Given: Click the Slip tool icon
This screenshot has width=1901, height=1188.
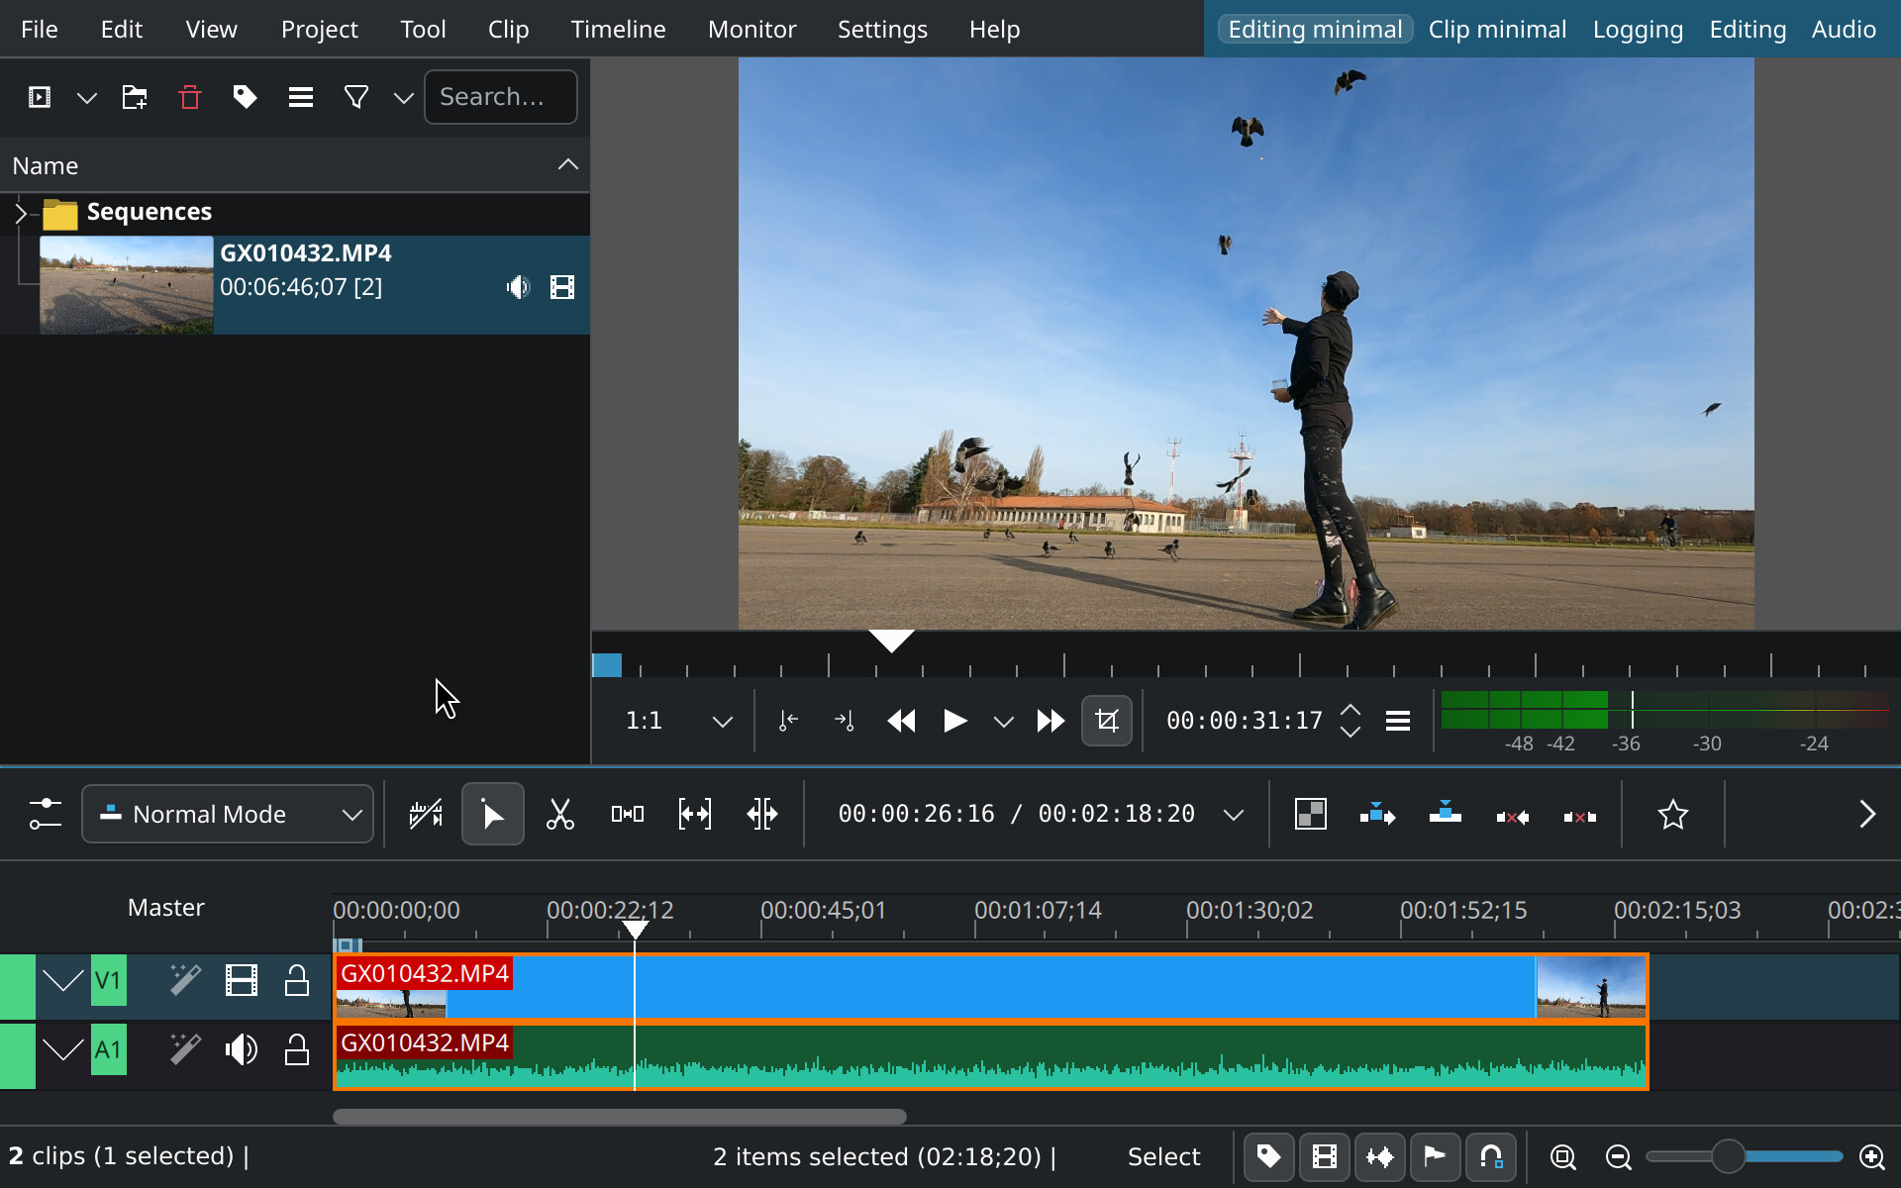Looking at the screenshot, I should click(x=694, y=814).
